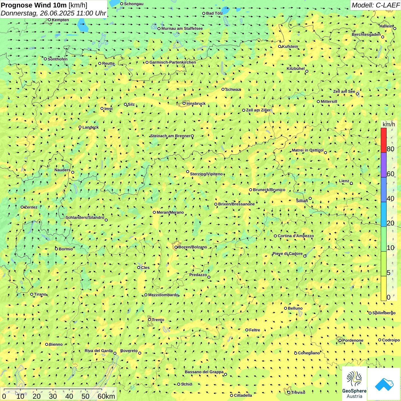Click the '60km' scale bar label
The height and width of the screenshot is (401, 401).
106,396
